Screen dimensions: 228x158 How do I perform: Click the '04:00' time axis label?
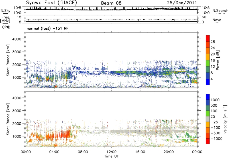point(54,152)
